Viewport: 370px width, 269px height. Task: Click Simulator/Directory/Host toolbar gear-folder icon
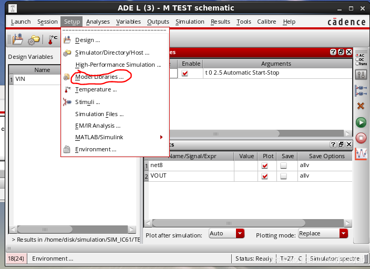34,39
